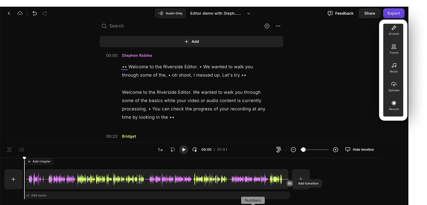This screenshot has width=427, height=205.
Task: Click the Export button
Action: click(394, 13)
